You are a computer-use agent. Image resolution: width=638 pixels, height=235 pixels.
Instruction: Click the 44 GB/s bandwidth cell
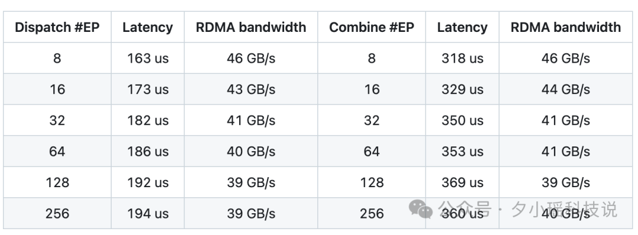(565, 89)
